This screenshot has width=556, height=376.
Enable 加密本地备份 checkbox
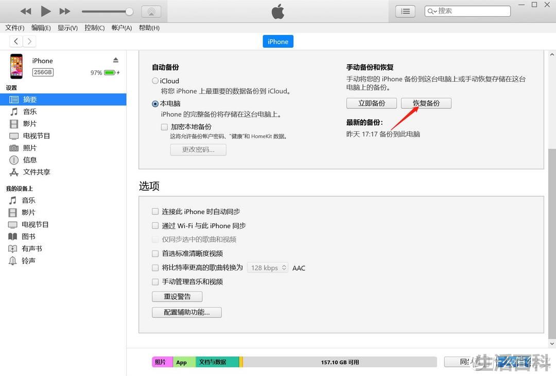164,127
